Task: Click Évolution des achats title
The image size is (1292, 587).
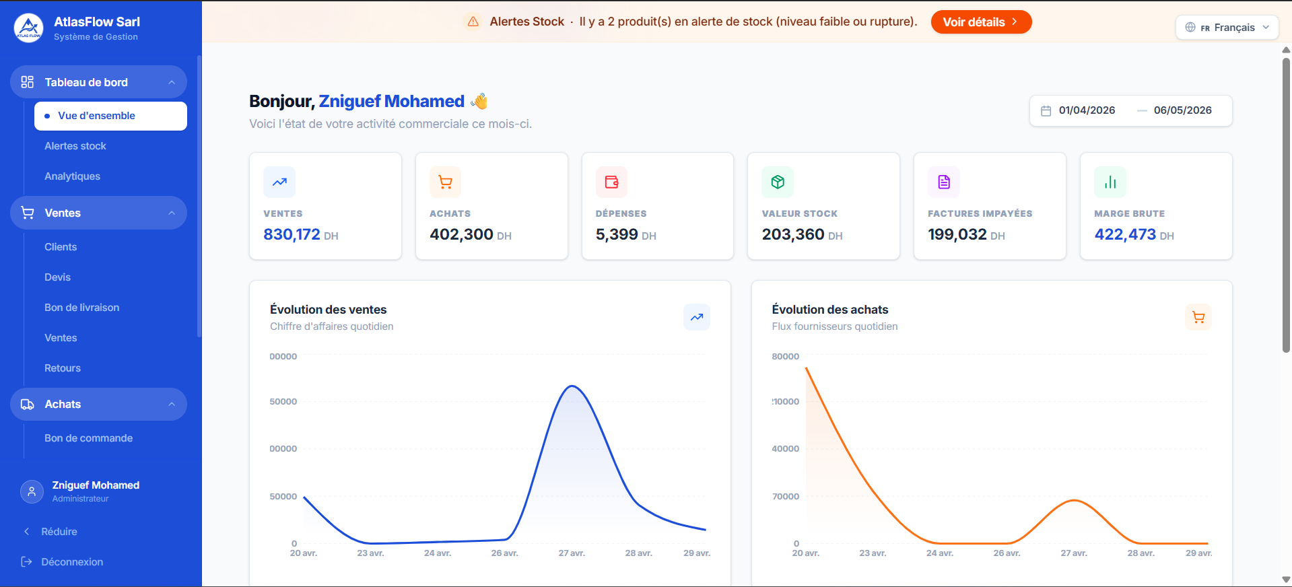Action: pyautogui.click(x=830, y=310)
